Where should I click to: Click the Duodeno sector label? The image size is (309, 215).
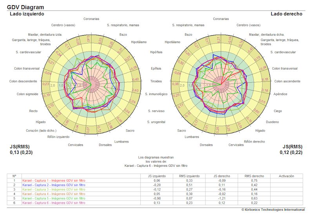point(273,122)
